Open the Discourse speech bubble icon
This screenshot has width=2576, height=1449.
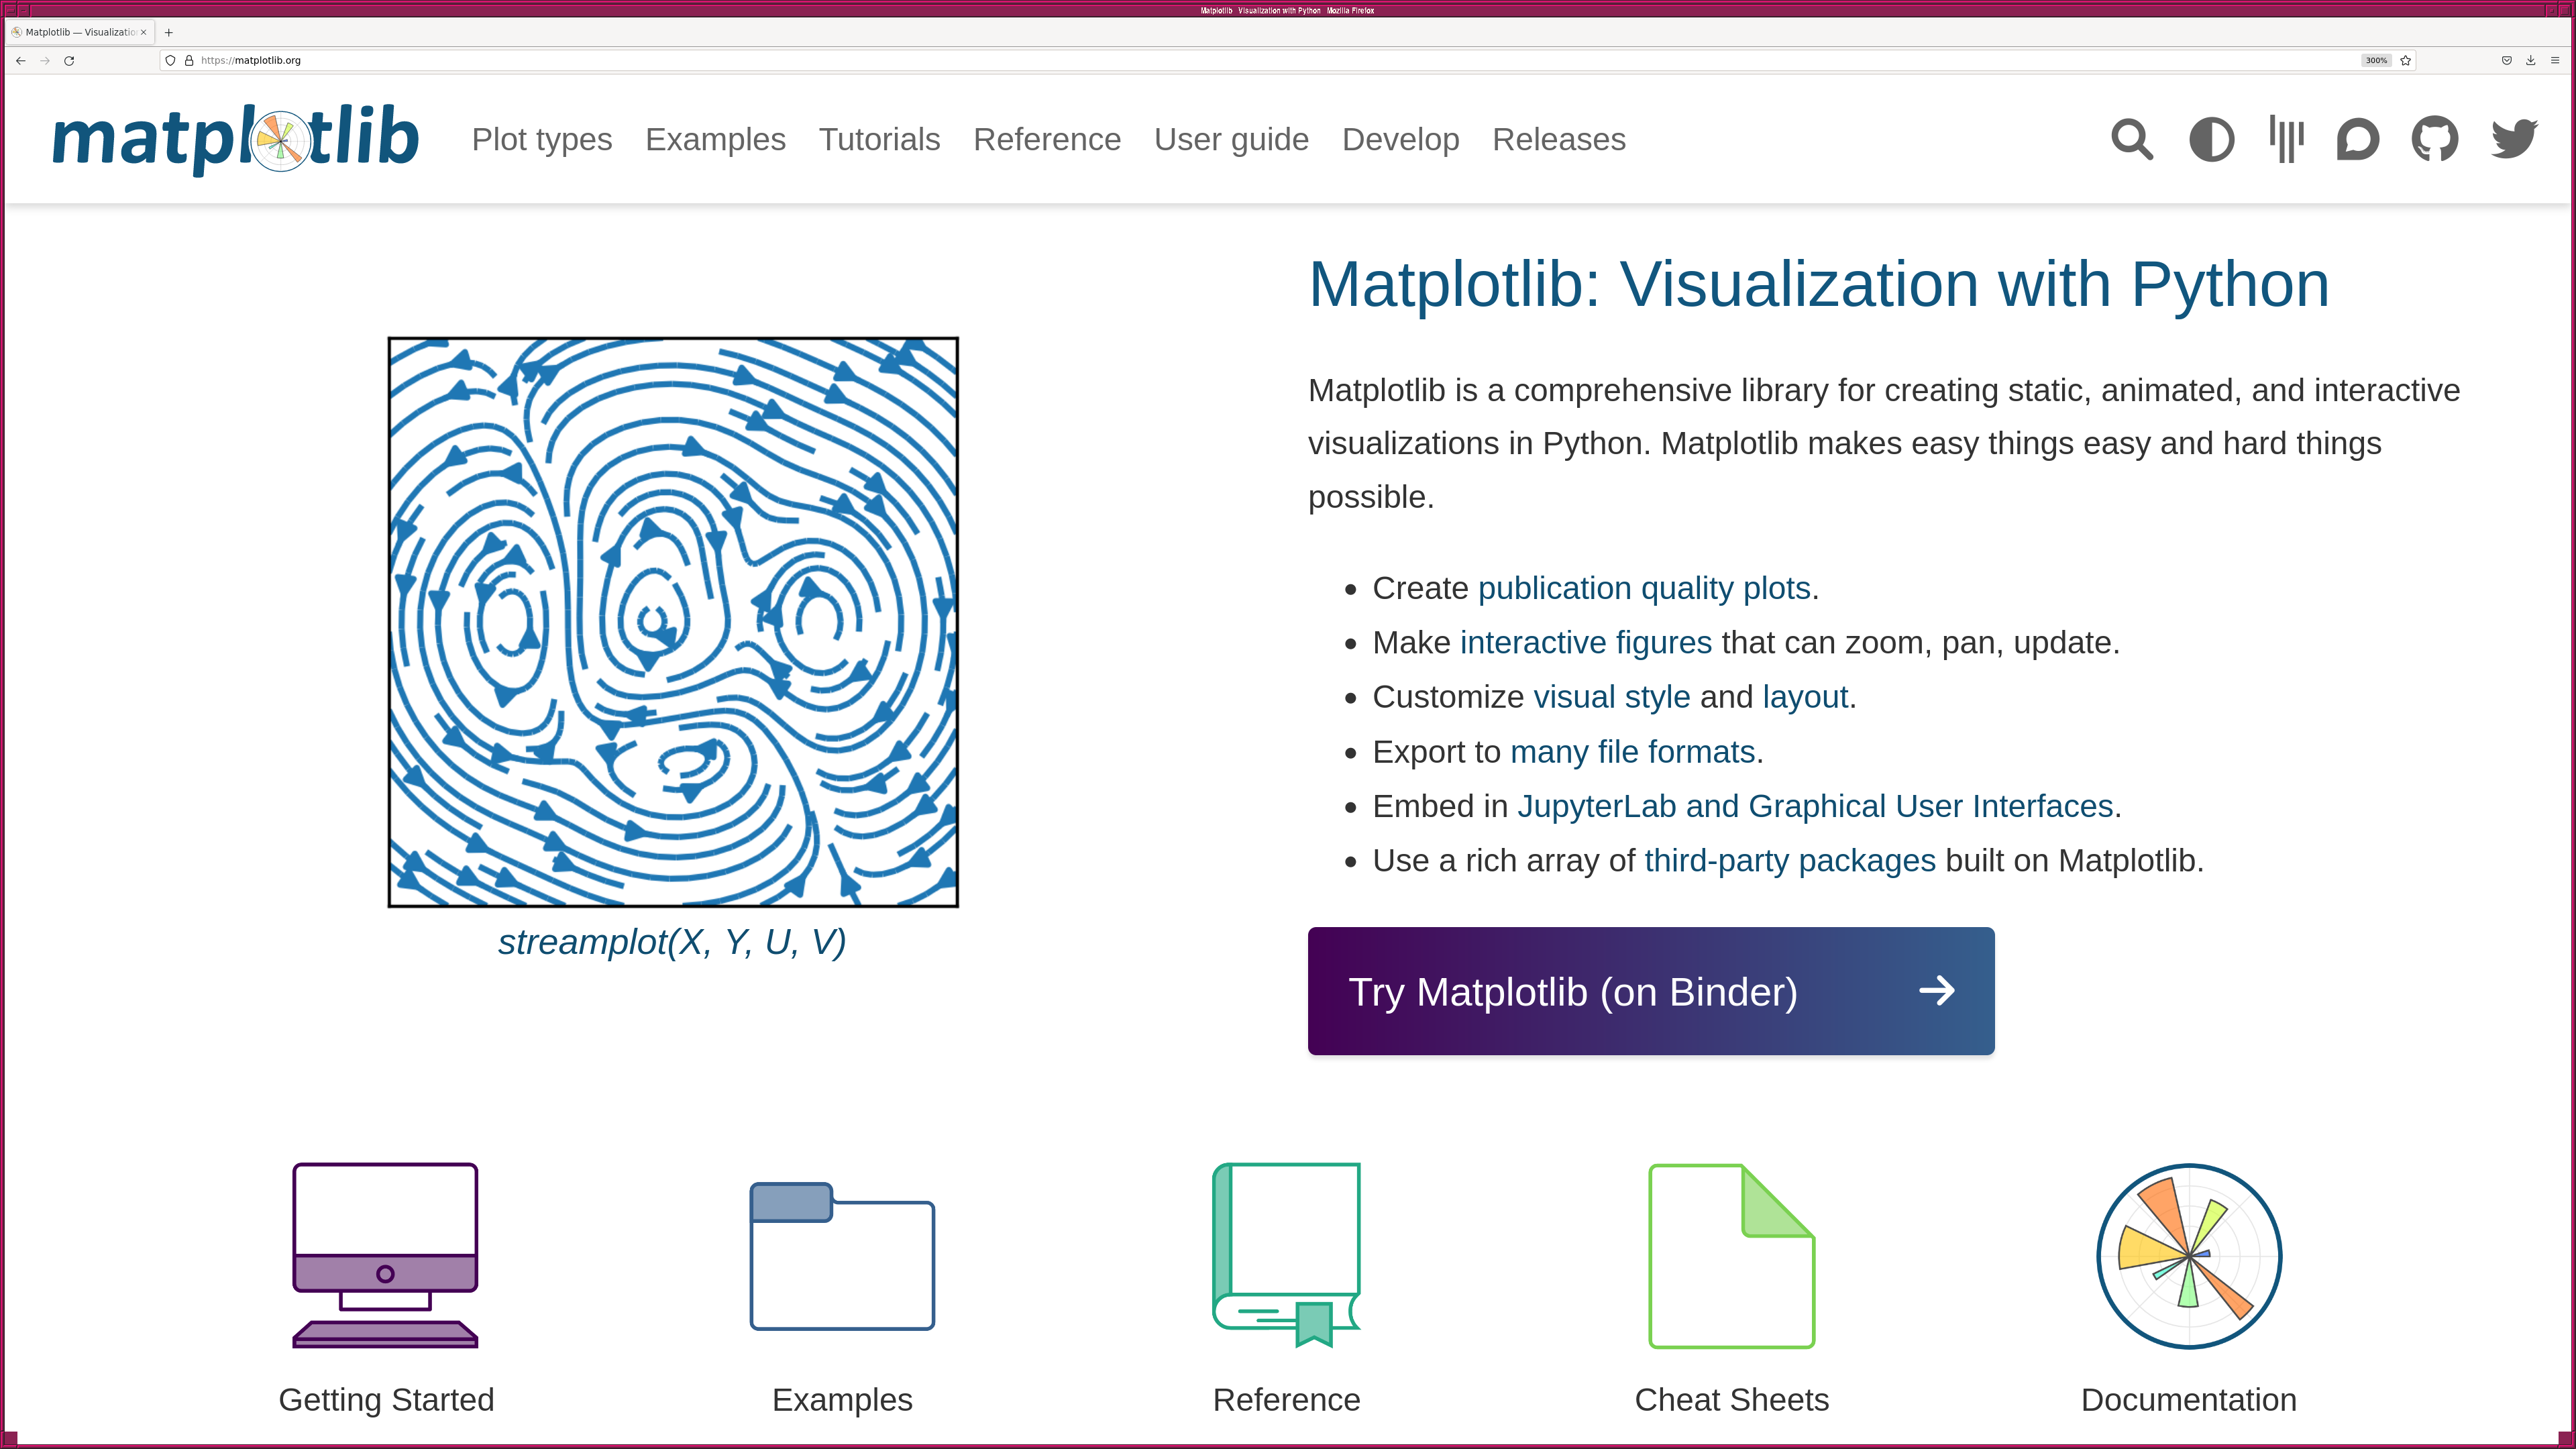2357,139
